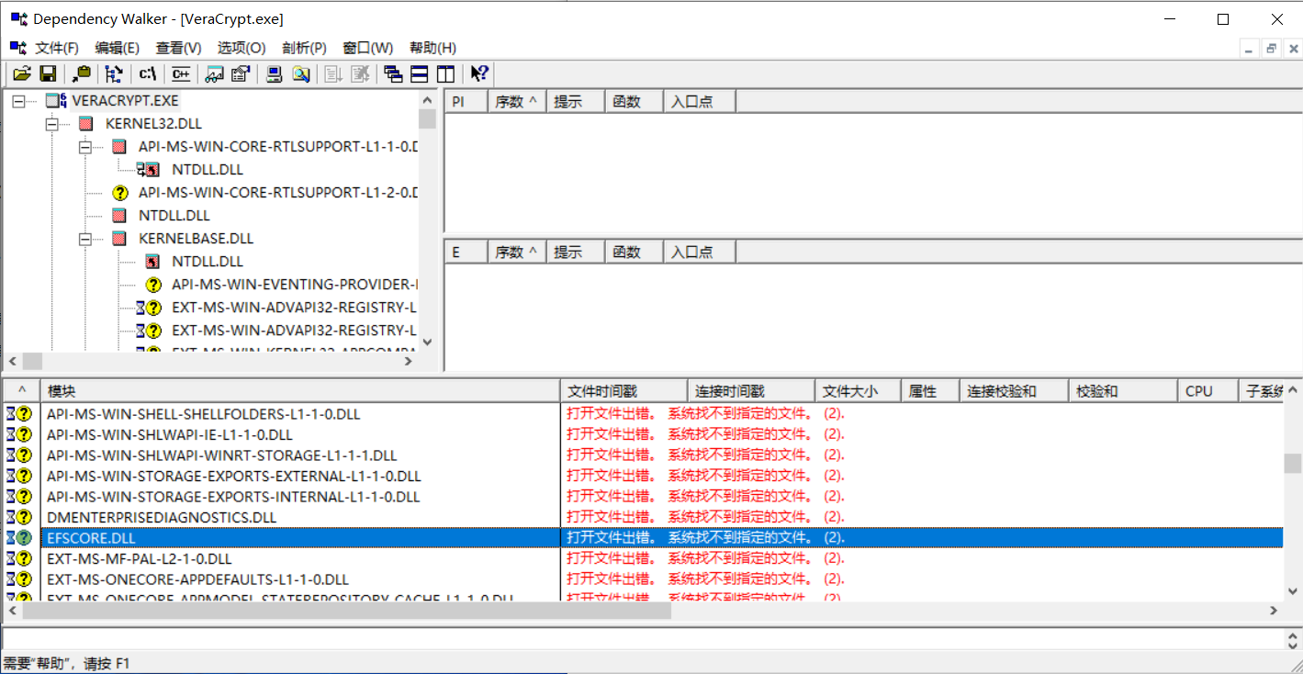Viewport: 1303px width, 674px height.
Task: Click module list vertical scrollbar thumb
Action: (1292, 464)
